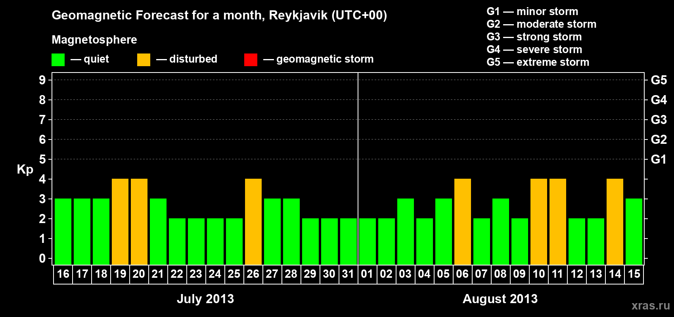Click date label 31 on the axis
The image size is (674, 317).
pos(348,274)
